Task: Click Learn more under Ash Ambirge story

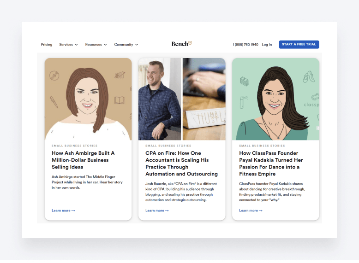Action: [63, 210]
